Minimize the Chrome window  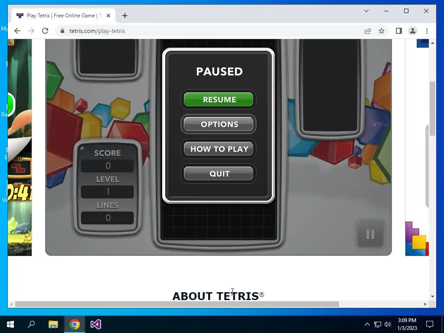click(386, 11)
